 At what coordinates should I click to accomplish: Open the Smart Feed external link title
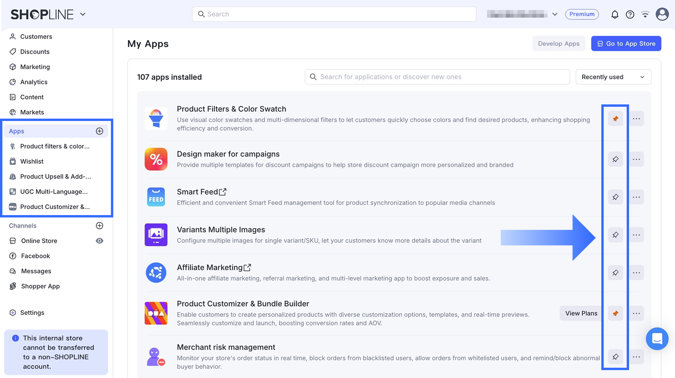(202, 192)
